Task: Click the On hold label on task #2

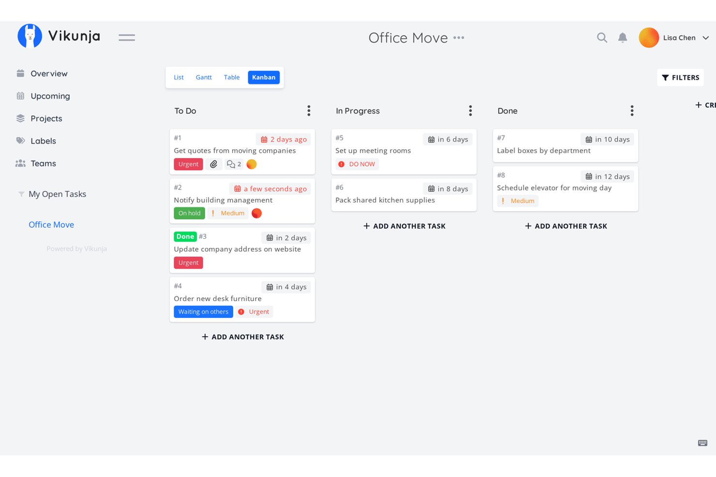Action: [x=189, y=213]
